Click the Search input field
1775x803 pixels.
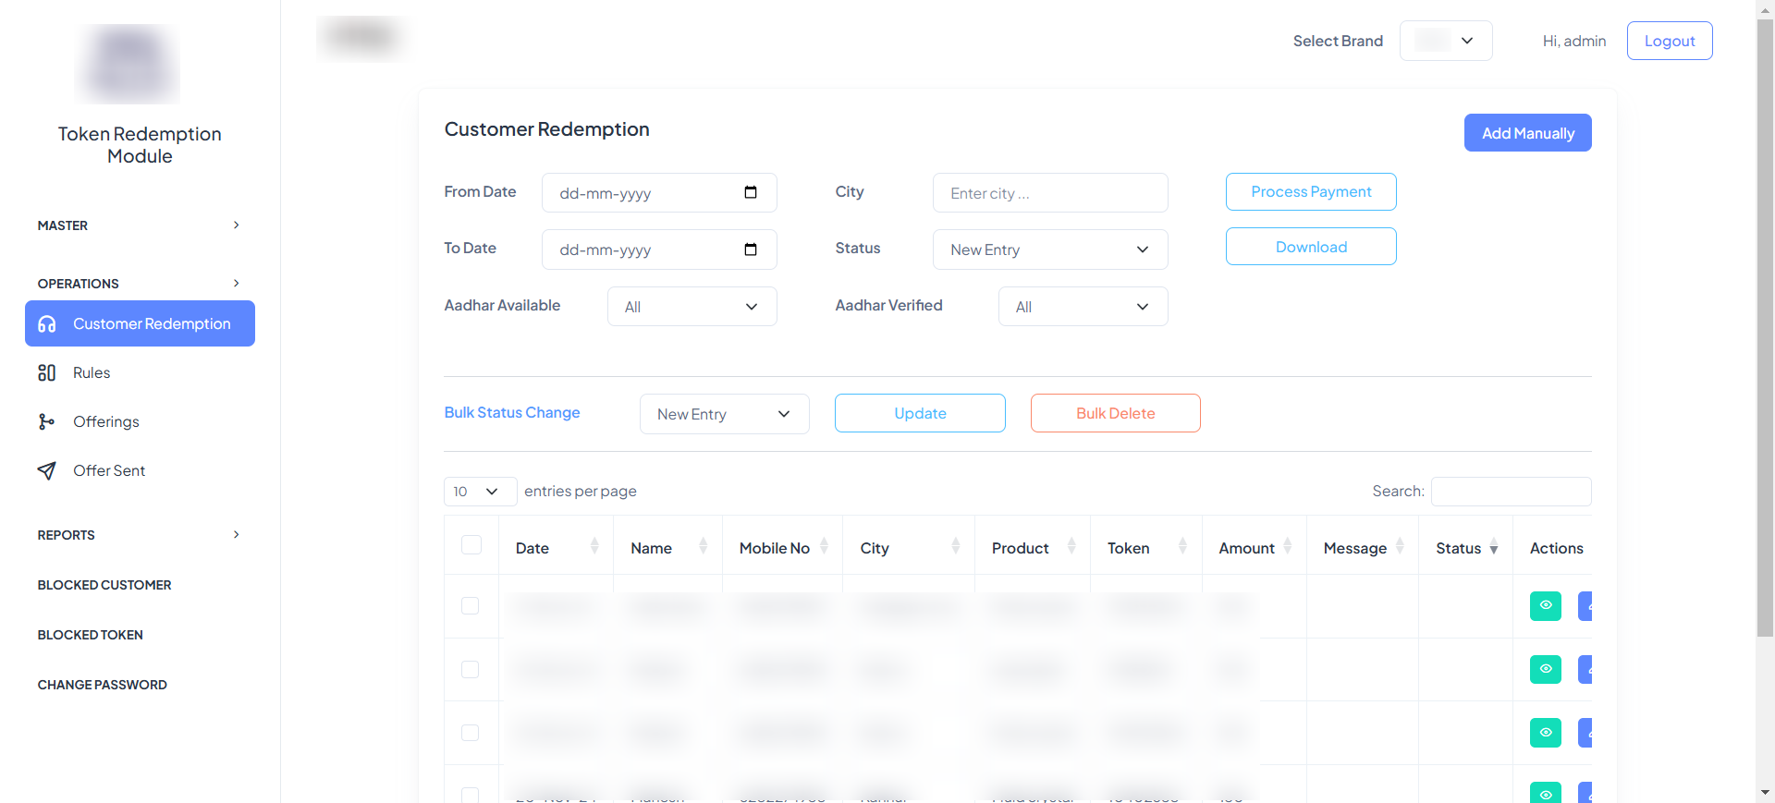pos(1511,492)
